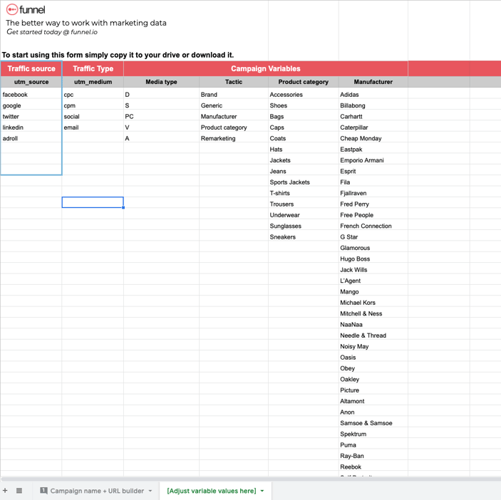This screenshot has height=500, width=501.
Task: Select the Brand tactic cell
Action: (234, 95)
